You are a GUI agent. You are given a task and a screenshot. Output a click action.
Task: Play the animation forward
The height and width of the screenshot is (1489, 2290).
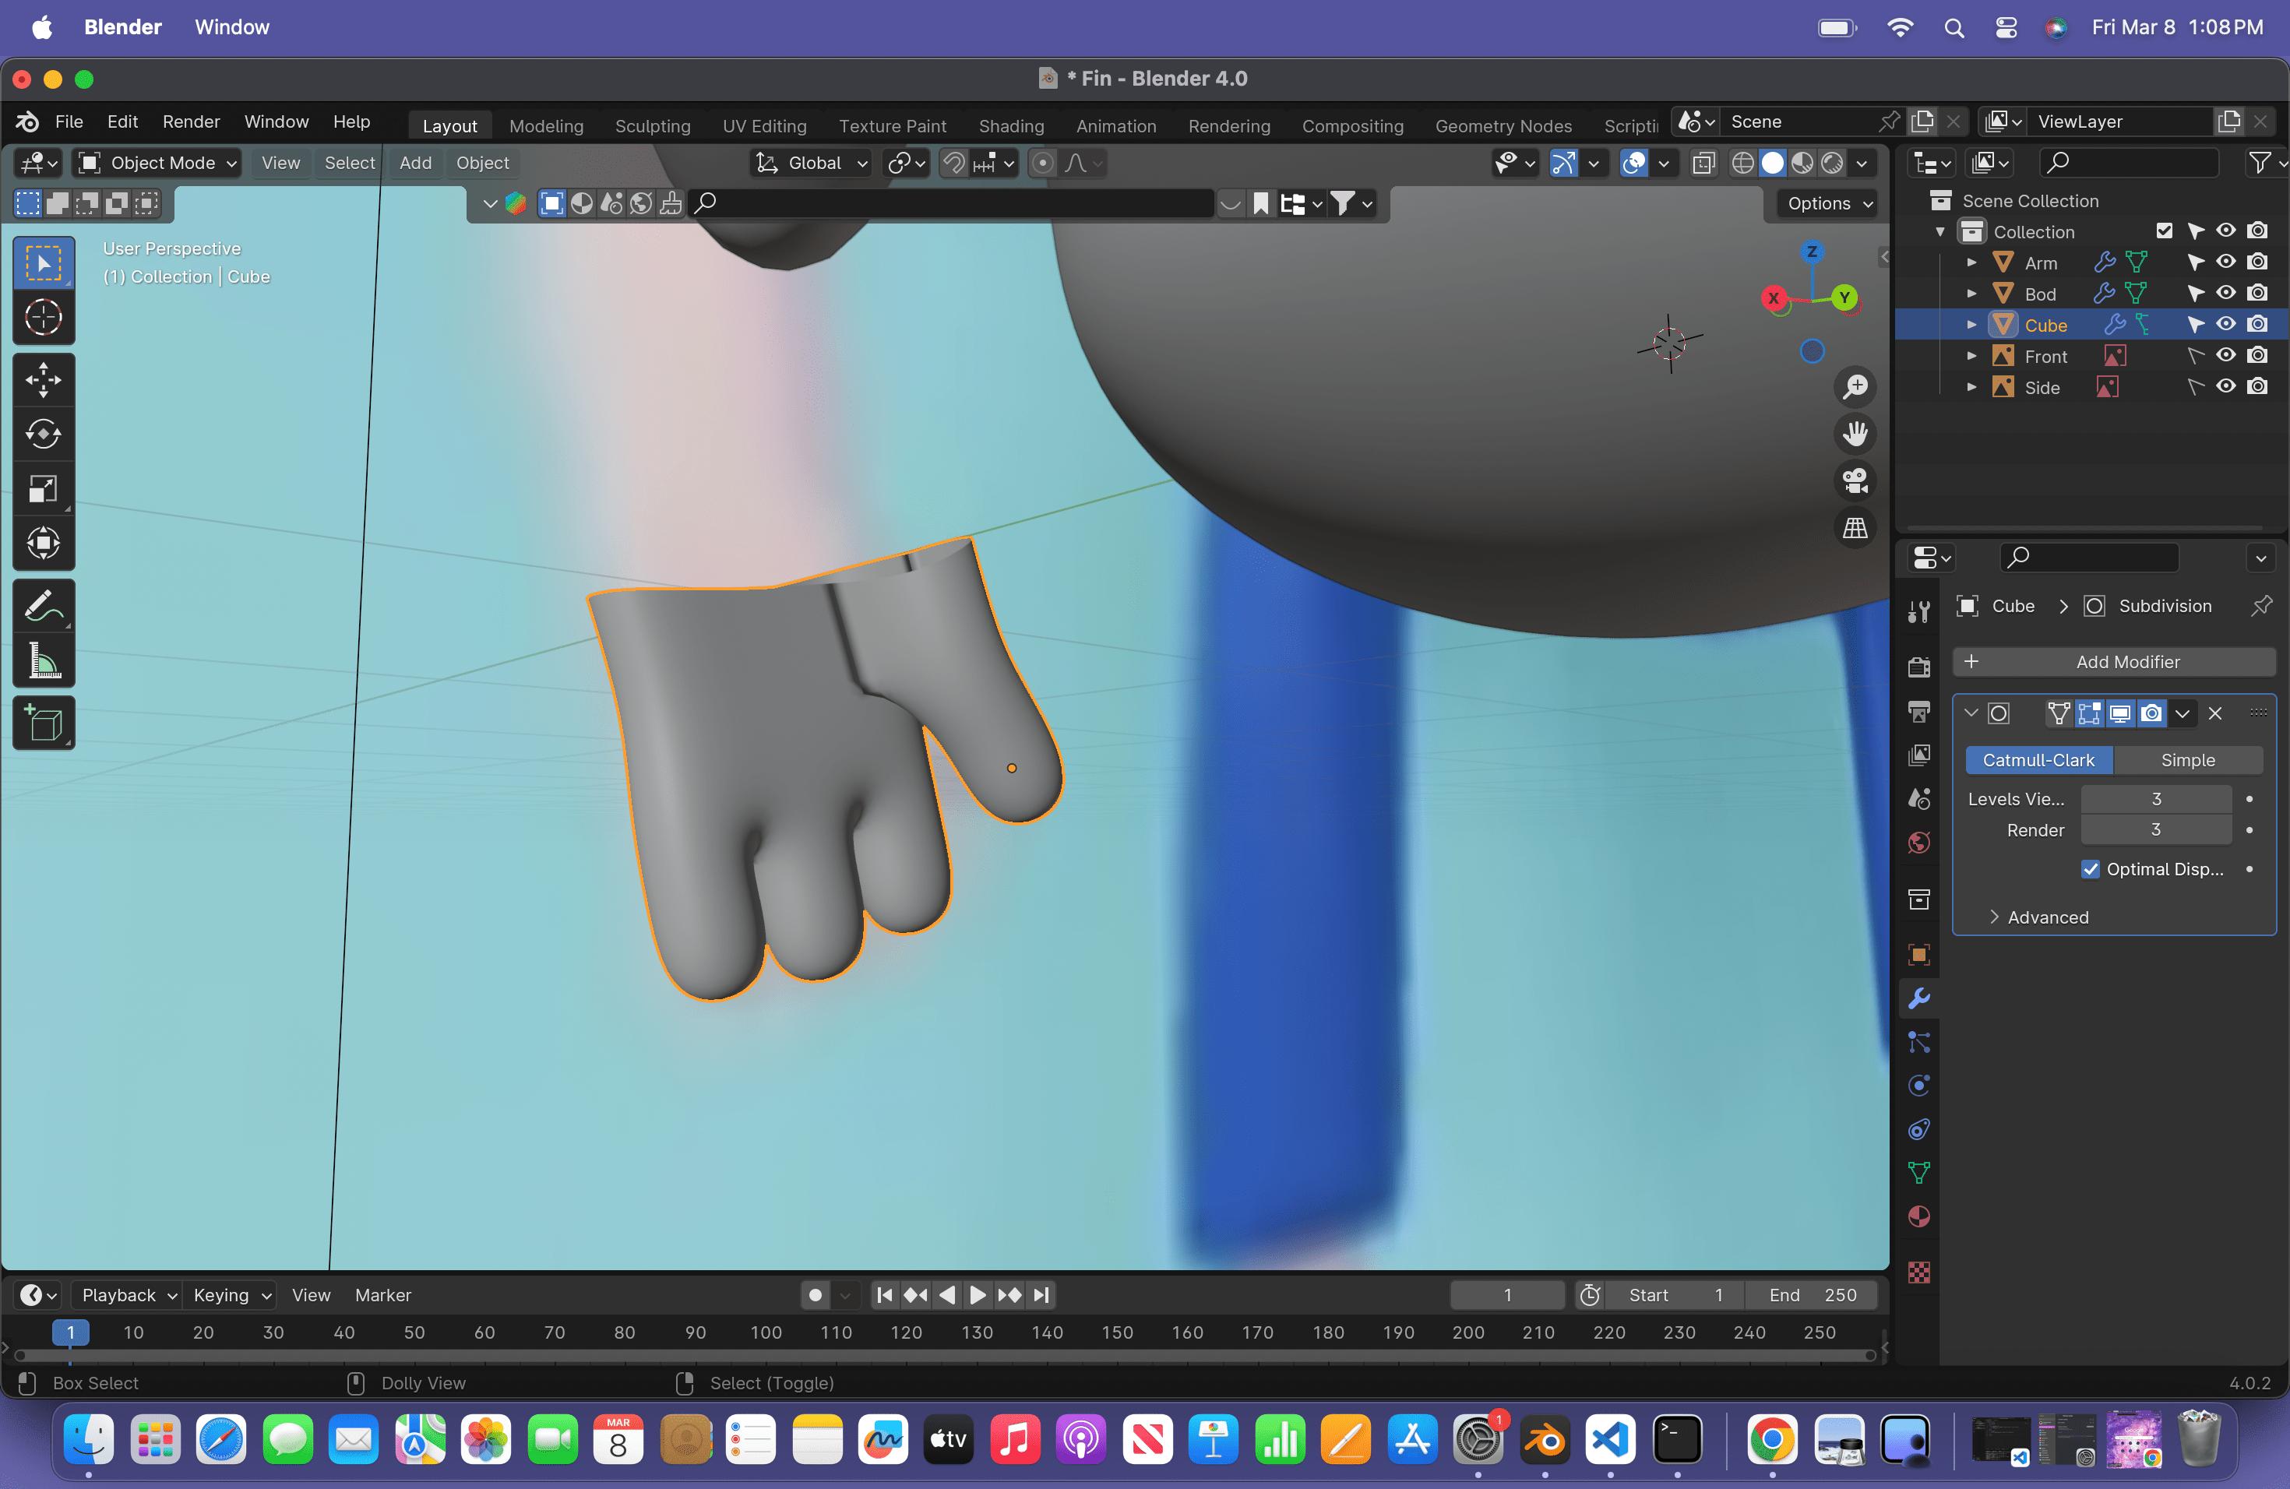coord(978,1295)
